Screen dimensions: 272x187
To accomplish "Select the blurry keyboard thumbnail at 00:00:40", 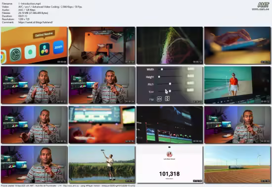I will click(x=102, y=125).
